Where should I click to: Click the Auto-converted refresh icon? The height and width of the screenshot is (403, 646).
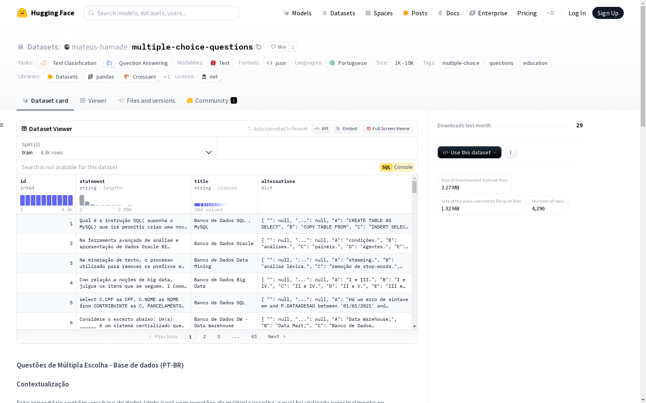(x=250, y=129)
